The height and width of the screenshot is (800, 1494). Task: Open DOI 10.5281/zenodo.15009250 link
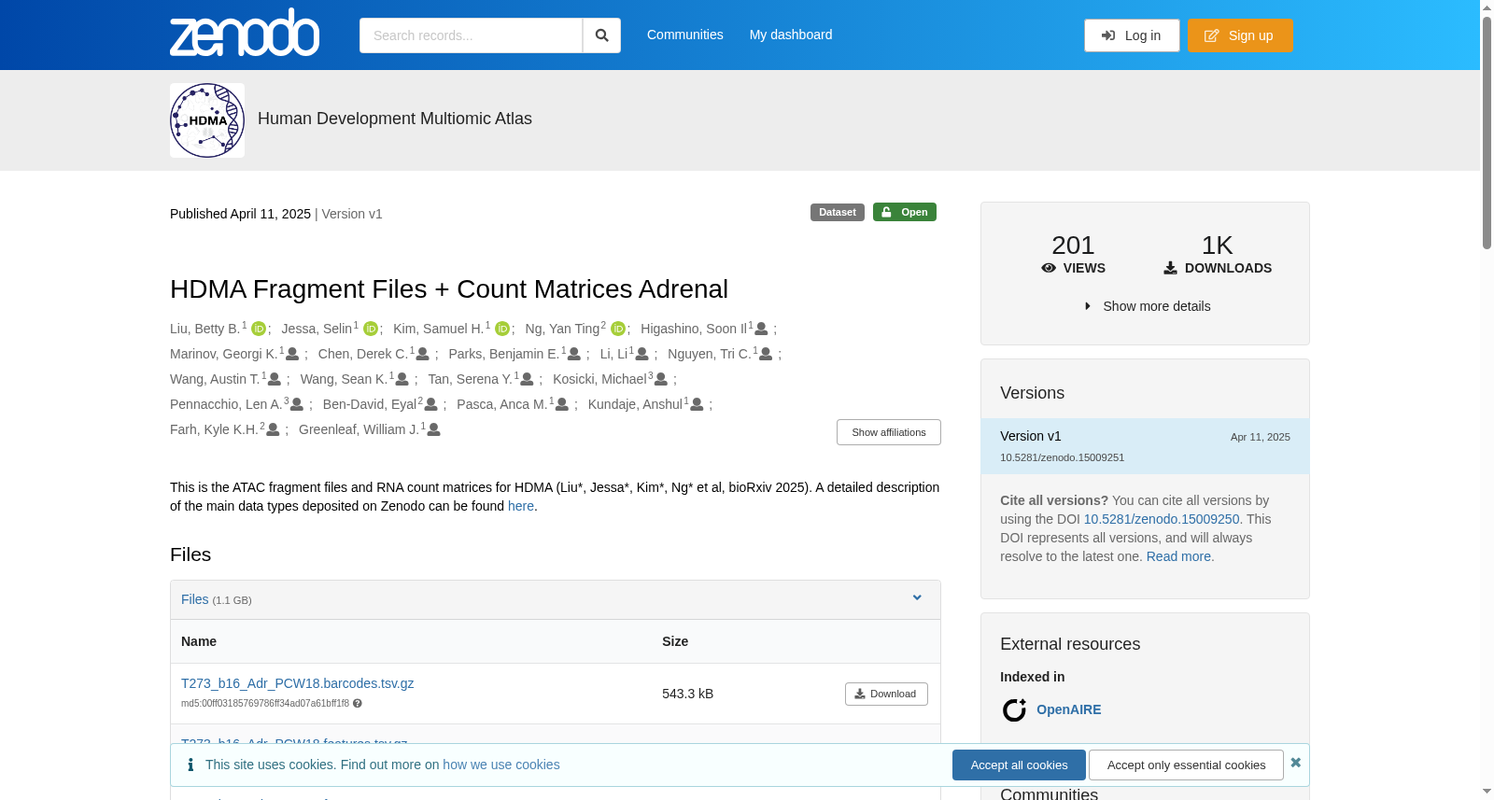(x=1162, y=519)
